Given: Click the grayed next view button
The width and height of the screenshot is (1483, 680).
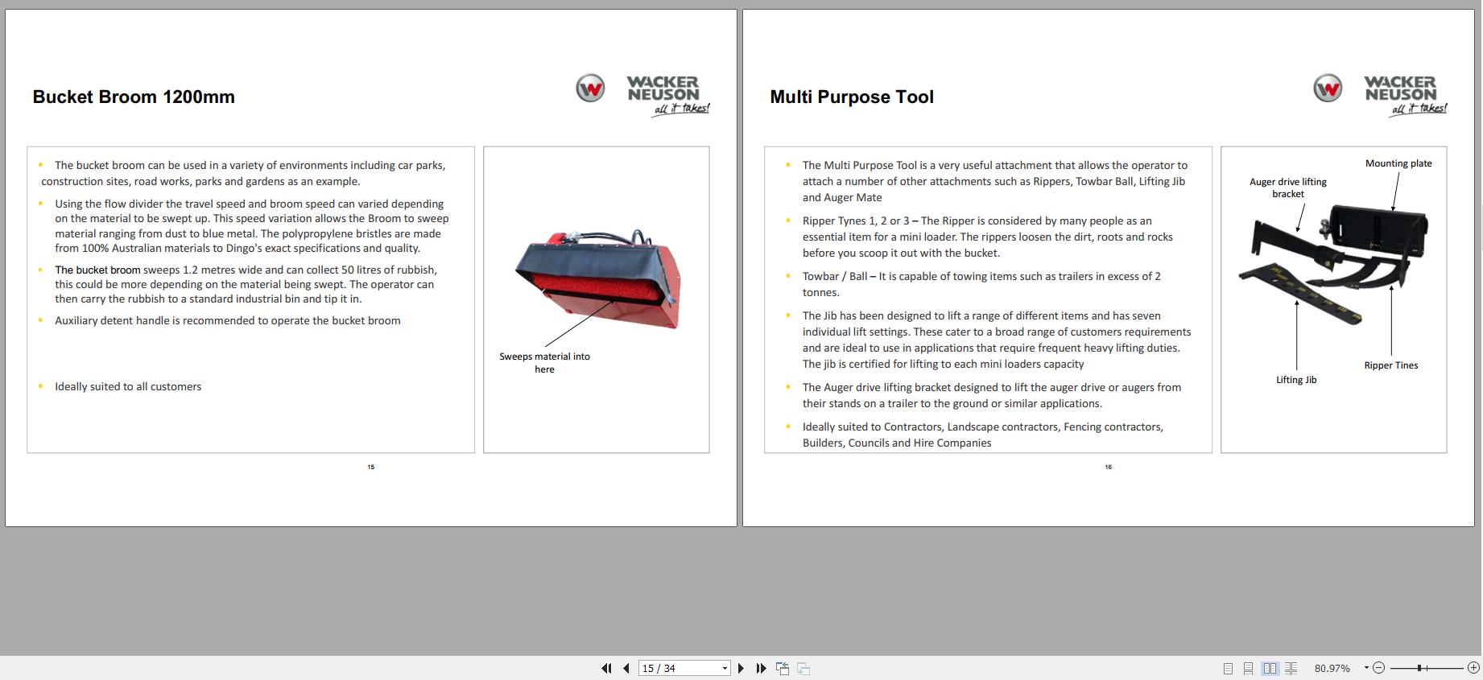Looking at the screenshot, I should (x=803, y=668).
